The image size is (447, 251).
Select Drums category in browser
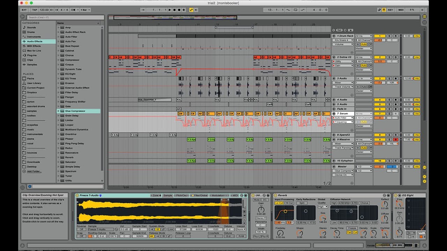pos(38,32)
